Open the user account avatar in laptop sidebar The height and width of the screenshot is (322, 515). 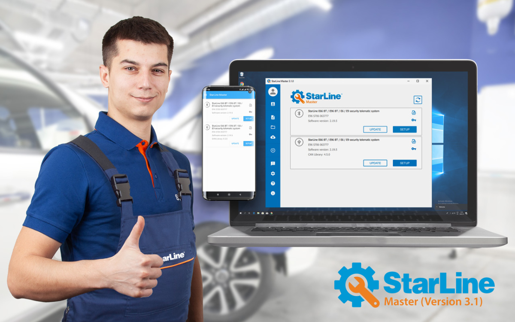coord(273,91)
